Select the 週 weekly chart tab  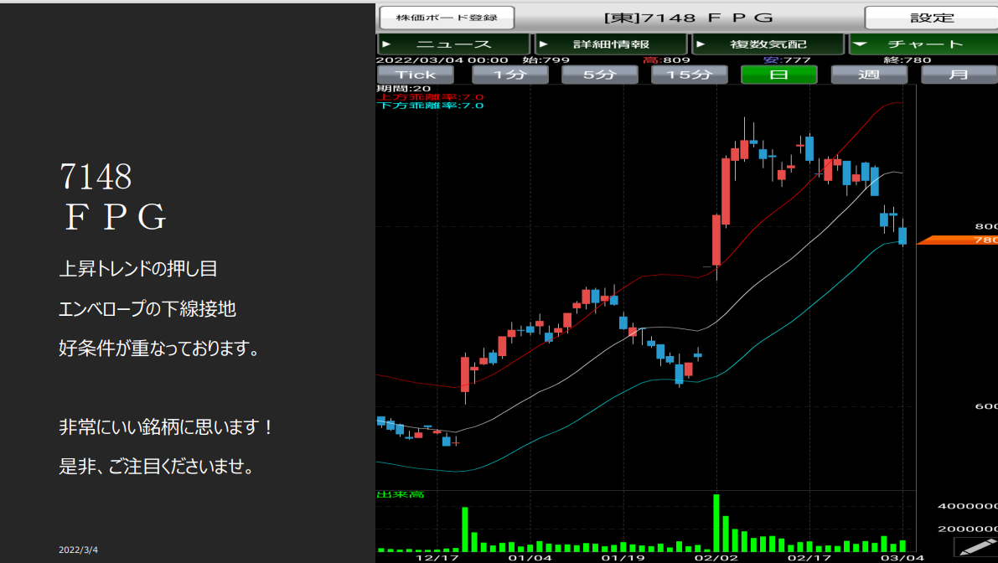(869, 75)
